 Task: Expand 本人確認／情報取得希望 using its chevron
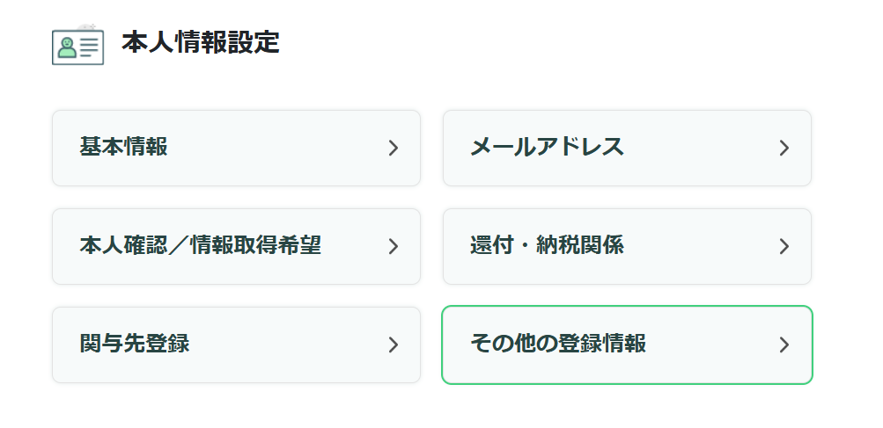pyautogui.click(x=394, y=247)
